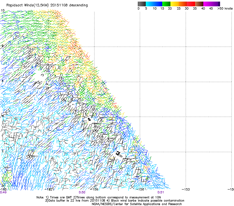Click the green 15-20 knots legend segment
The width and height of the screenshot is (234, 206).
pos(166,4)
